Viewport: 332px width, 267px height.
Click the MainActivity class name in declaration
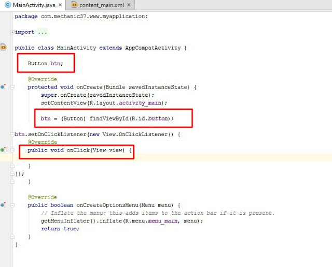[76, 48]
